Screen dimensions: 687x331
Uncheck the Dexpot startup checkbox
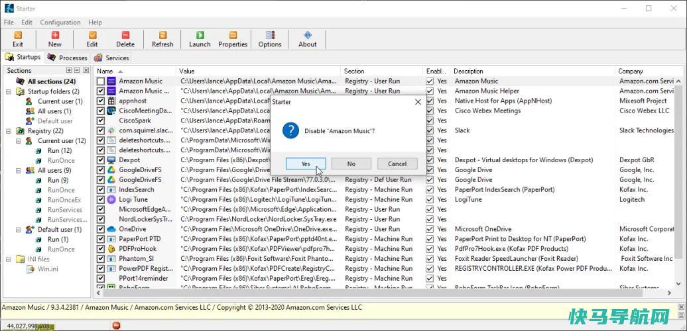[x=101, y=160]
